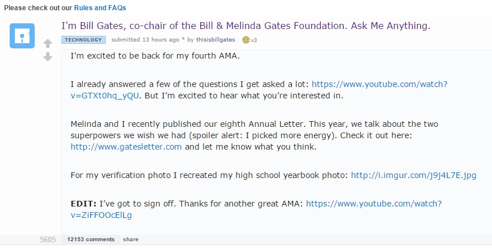The width and height of the screenshot is (492, 248).
Task: Filter by the TECHNOLOGY flair tag
Action: pyautogui.click(x=84, y=40)
